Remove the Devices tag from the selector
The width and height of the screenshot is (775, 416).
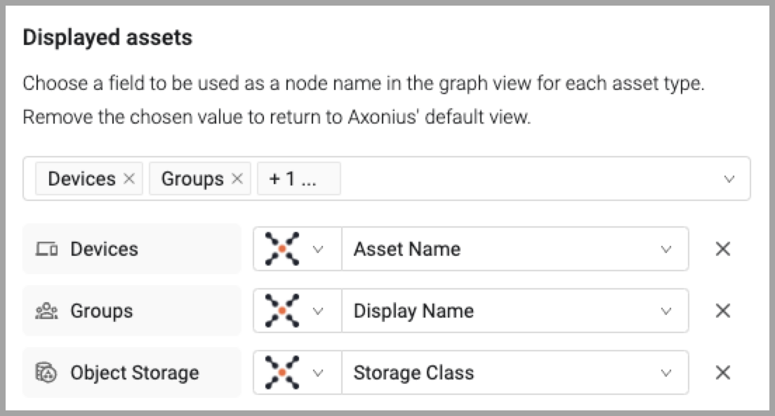[129, 179]
